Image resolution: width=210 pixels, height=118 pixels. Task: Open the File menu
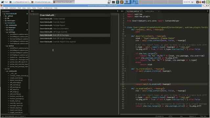pos(2,8)
